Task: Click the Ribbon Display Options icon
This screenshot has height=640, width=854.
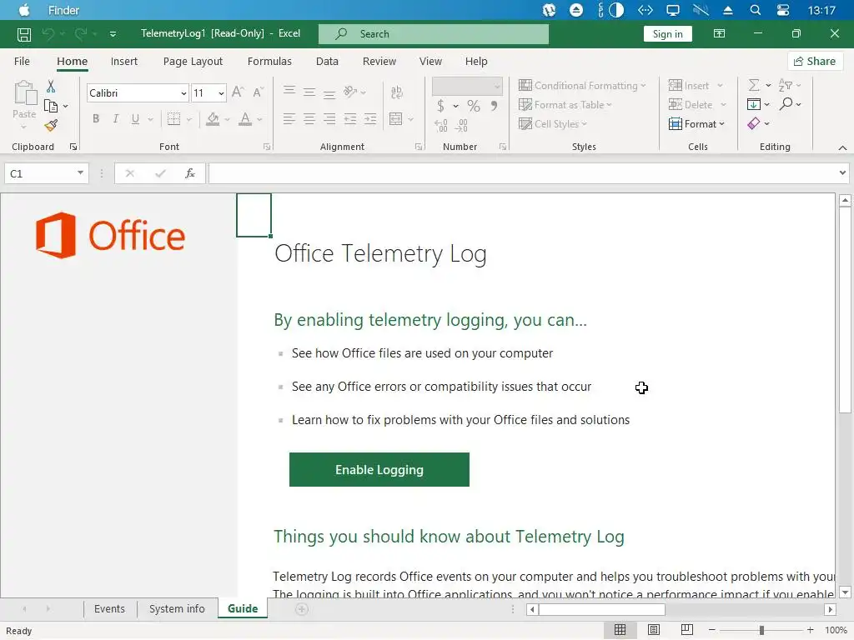Action: (719, 33)
